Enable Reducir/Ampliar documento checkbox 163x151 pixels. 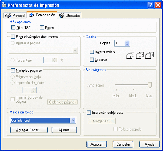click(13, 37)
